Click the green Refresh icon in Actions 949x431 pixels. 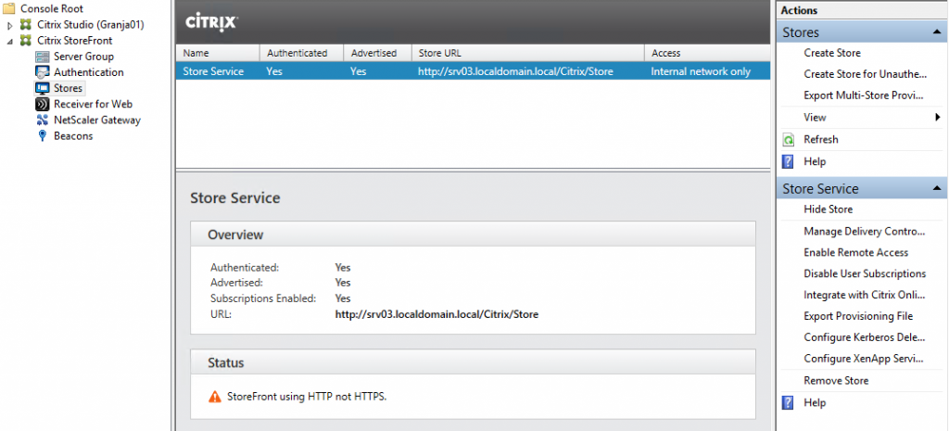[789, 140]
